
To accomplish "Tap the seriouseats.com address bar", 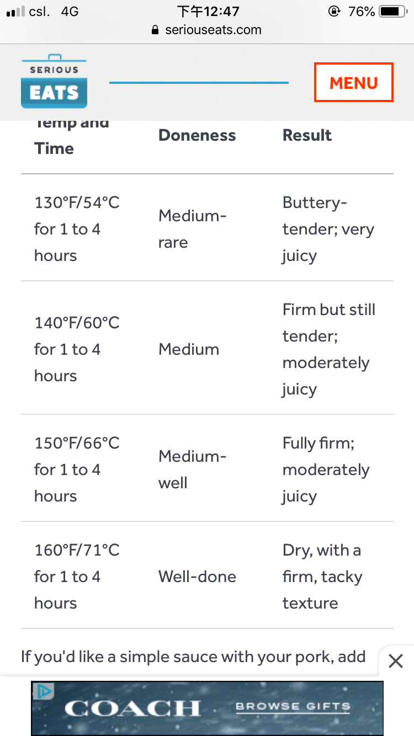I will pyautogui.click(x=207, y=30).
